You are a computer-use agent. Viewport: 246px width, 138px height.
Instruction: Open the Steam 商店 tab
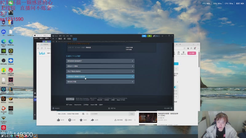coord(60,39)
